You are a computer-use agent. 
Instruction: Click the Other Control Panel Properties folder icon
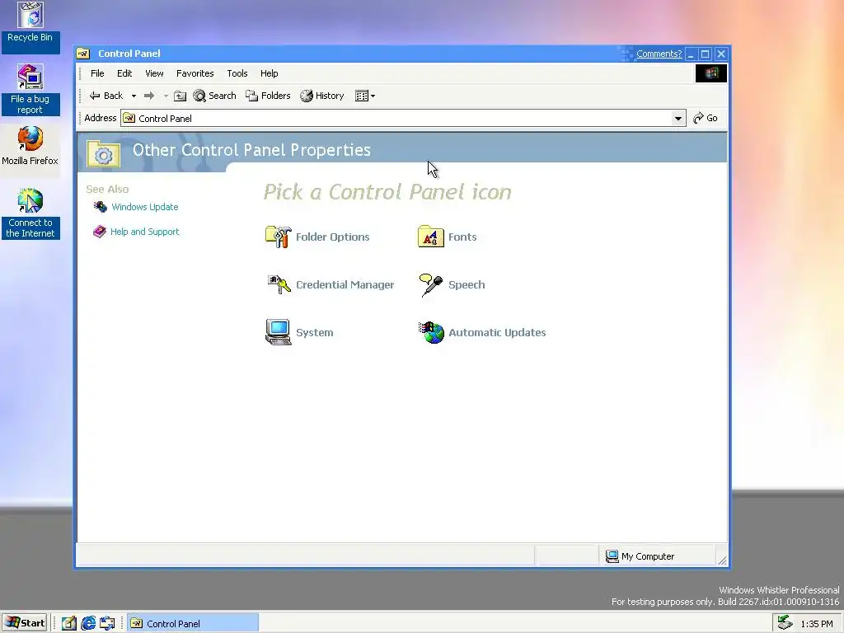click(103, 153)
